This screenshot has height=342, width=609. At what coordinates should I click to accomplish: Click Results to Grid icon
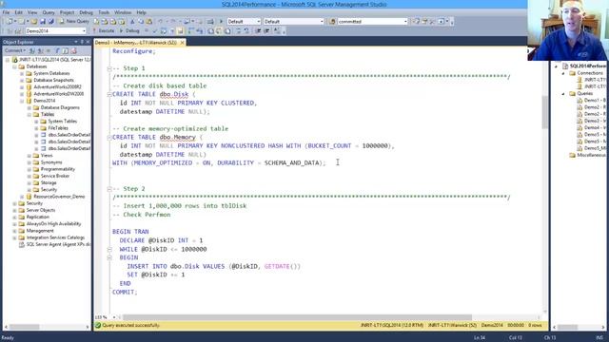219,30
